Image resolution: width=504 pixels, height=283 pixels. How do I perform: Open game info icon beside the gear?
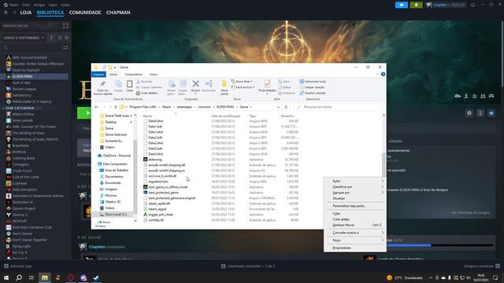point(480,113)
